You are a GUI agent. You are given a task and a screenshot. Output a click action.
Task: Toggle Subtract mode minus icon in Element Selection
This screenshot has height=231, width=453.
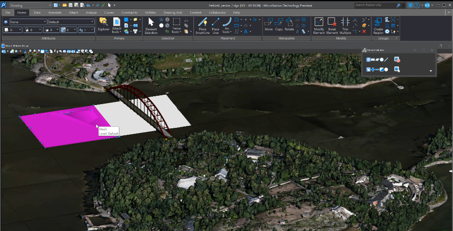377,70
